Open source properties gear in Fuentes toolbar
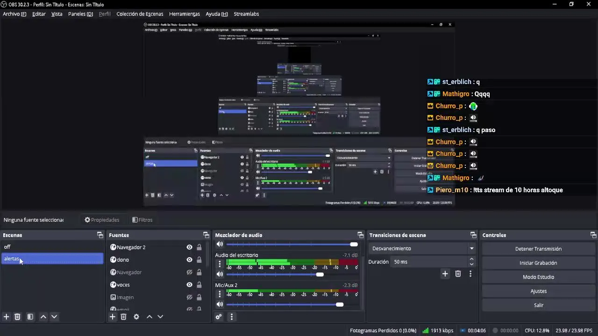The image size is (598, 336). click(x=136, y=317)
